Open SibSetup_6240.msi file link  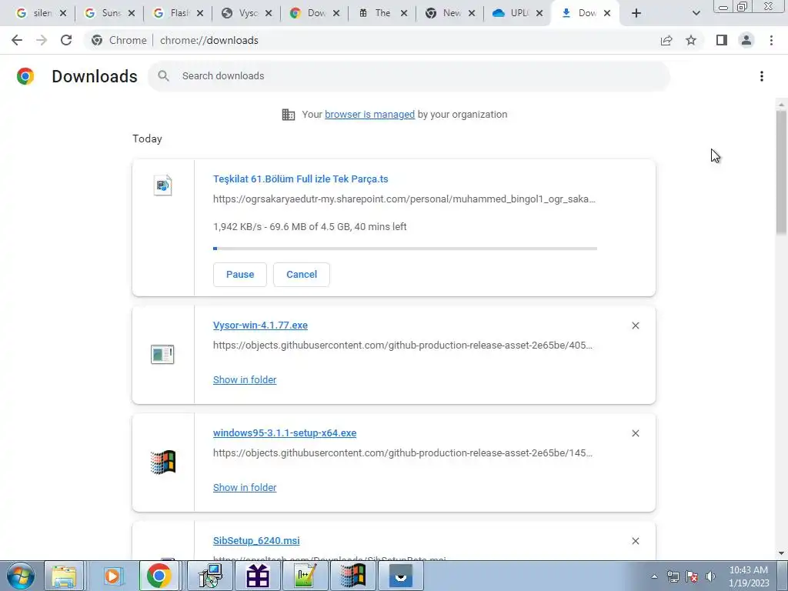(x=256, y=541)
